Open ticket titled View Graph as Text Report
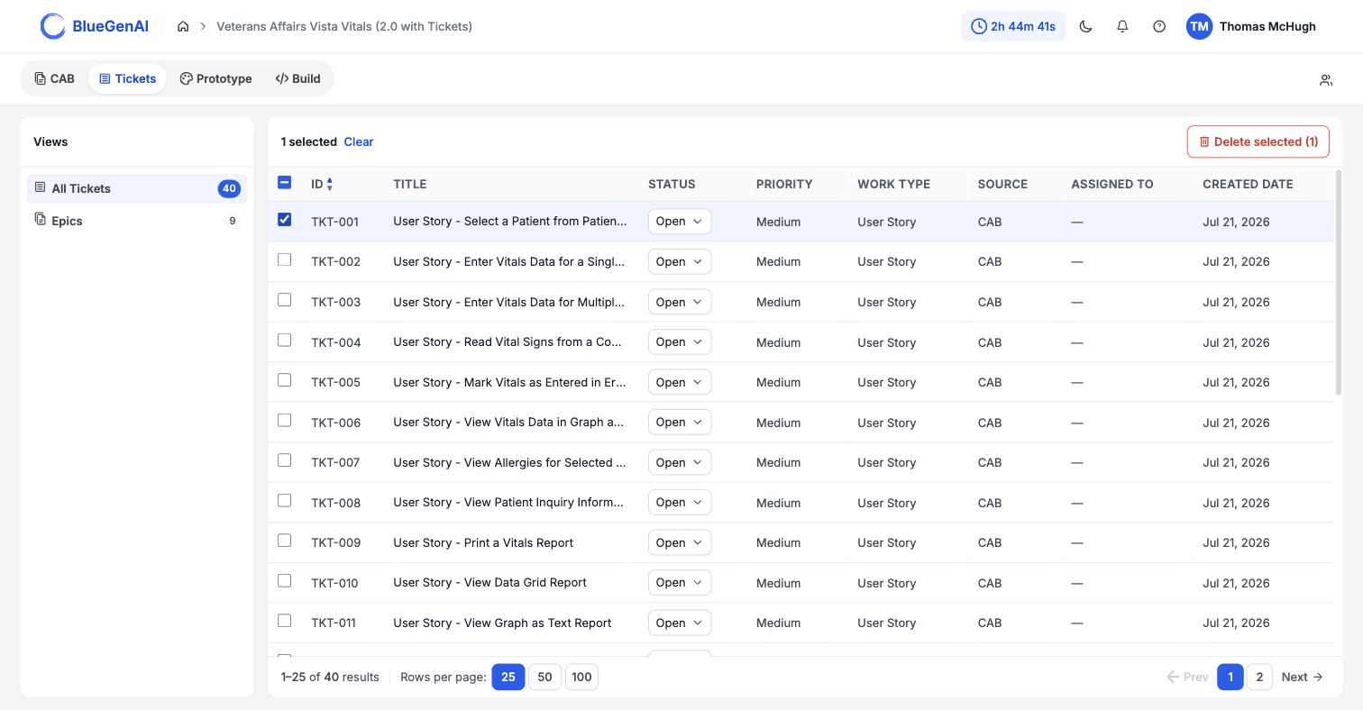 tap(502, 623)
